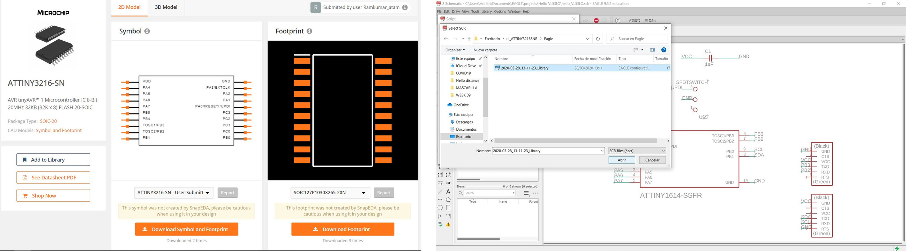Select the Polygon drawing tool
Screen dimensions: 907x251
[x=448, y=200]
